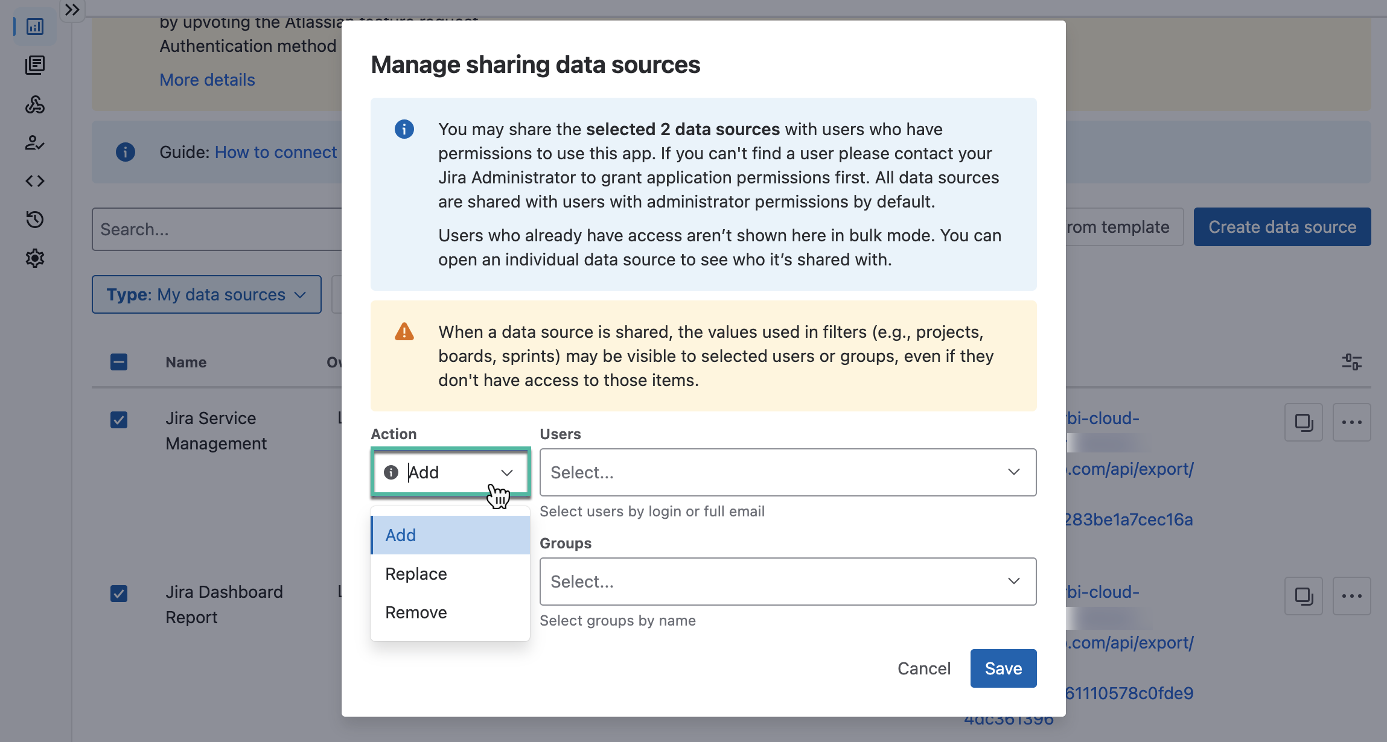Choose Replace from the Action menu

click(x=416, y=574)
